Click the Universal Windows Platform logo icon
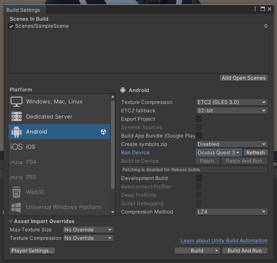 [16, 207]
